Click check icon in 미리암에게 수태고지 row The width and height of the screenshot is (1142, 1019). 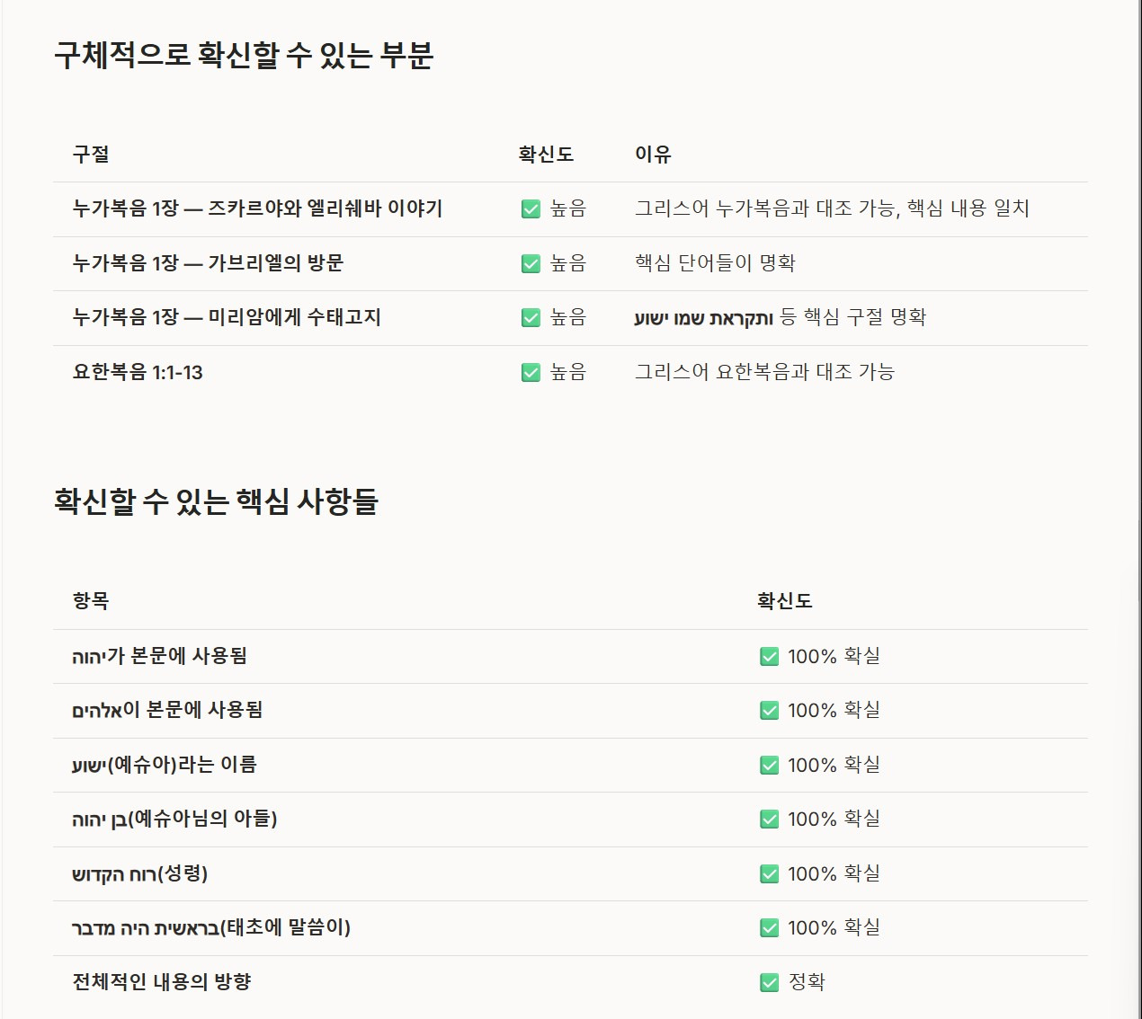point(531,317)
